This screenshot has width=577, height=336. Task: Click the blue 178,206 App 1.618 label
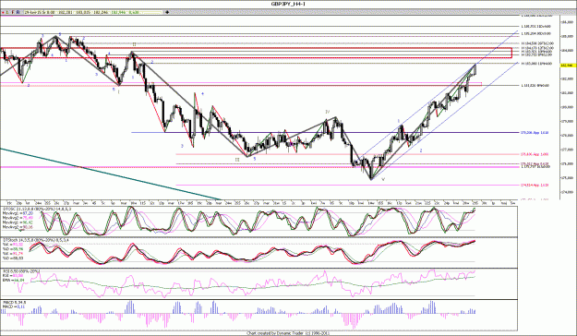535,133
